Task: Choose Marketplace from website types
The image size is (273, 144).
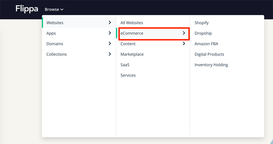Action: click(x=132, y=54)
